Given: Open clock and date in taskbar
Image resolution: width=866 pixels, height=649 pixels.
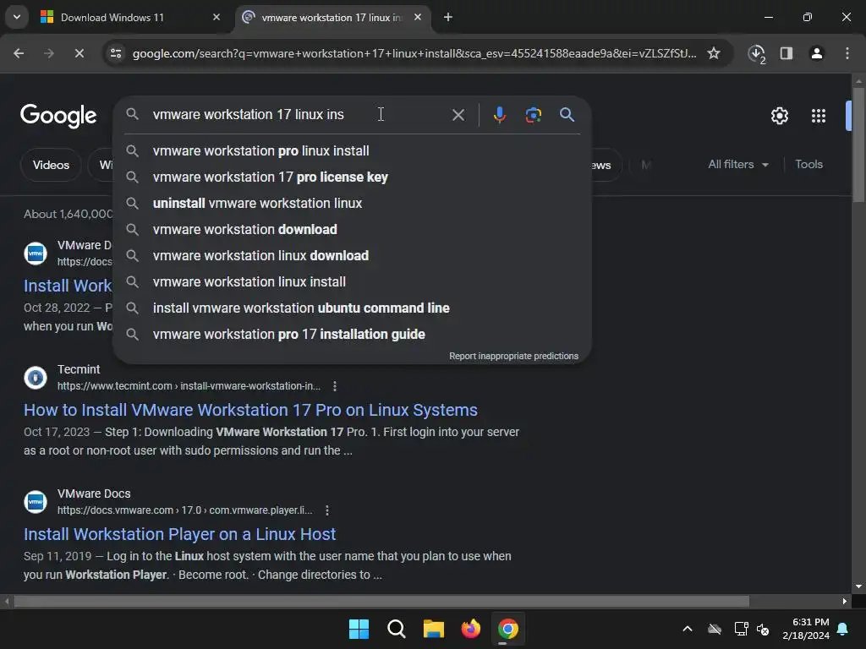Looking at the screenshot, I should click(x=806, y=629).
